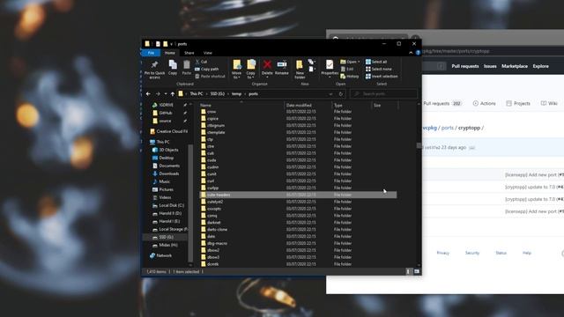Open the File menu tab
564x317 pixels.
pos(151,53)
